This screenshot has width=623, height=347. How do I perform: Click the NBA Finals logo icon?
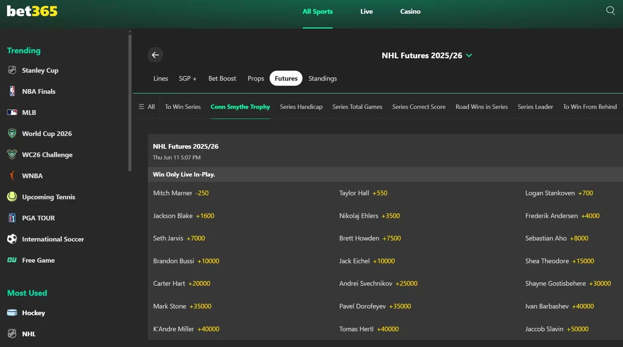click(x=12, y=91)
